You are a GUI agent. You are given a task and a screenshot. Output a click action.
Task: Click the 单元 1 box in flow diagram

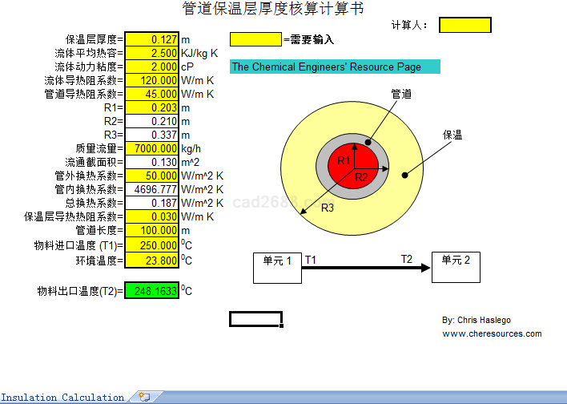point(277,267)
